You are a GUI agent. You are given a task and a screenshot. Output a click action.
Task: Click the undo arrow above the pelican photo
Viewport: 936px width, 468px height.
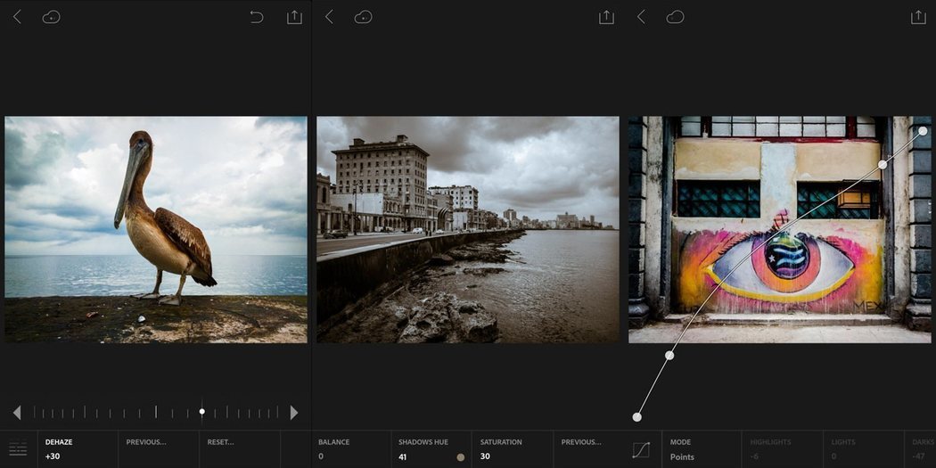[257, 17]
